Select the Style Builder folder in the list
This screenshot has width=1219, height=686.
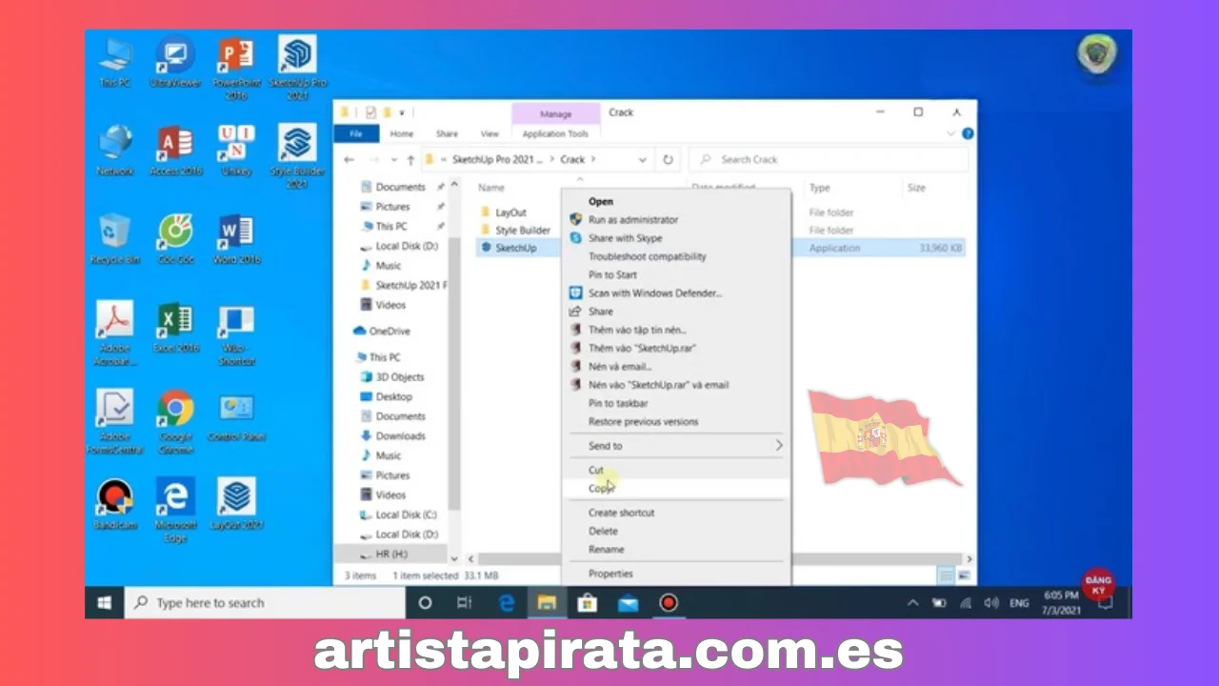(523, 230)
